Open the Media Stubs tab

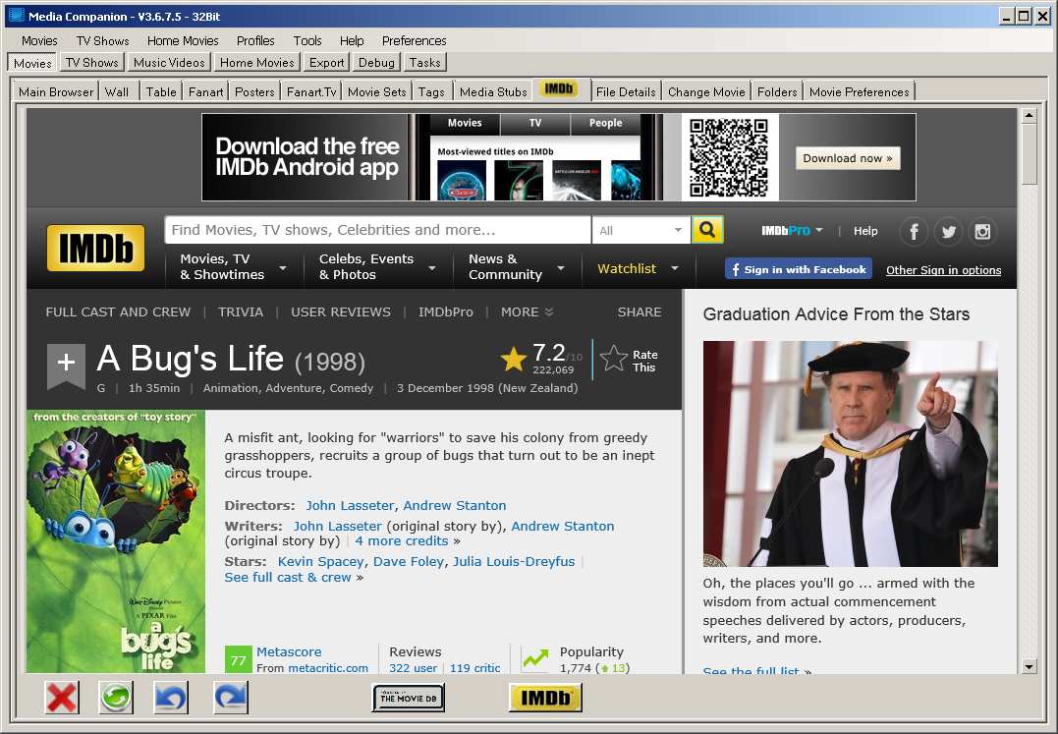(x=493, y=91)
